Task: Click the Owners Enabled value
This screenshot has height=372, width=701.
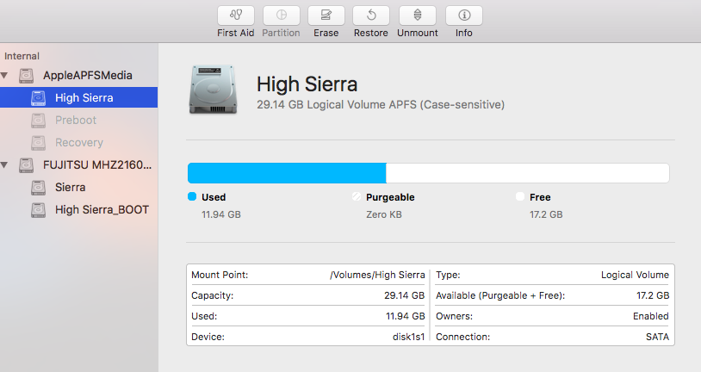Action: click(x=651, y=316)
